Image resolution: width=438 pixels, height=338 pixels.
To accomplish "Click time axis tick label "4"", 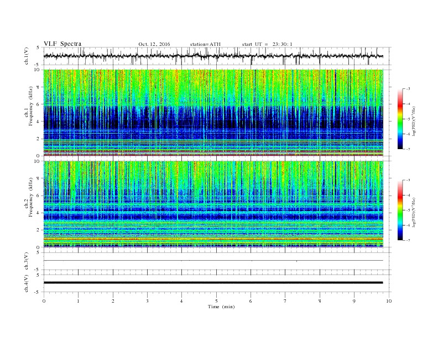I will pyautogui.click(x=181, y=301).
